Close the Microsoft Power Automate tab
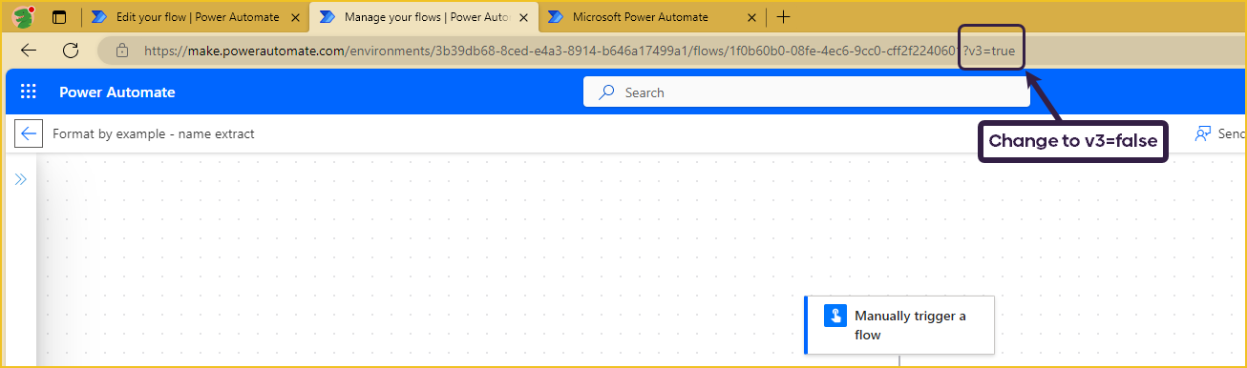 click(751, 17)
